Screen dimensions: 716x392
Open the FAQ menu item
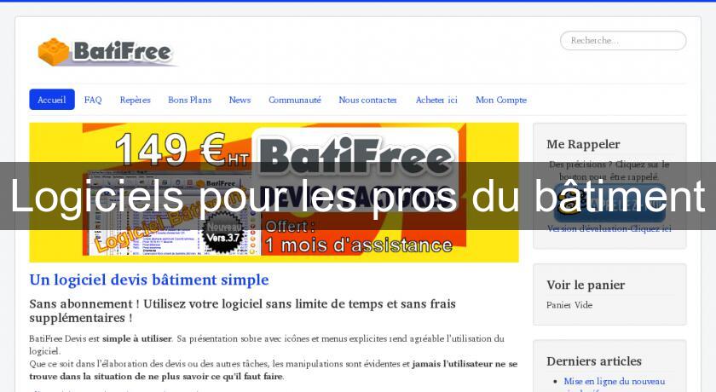click(x=93, y=100)
